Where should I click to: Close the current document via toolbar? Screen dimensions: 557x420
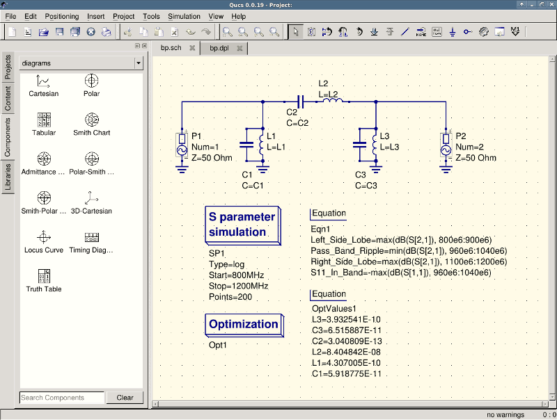(91, 32)
